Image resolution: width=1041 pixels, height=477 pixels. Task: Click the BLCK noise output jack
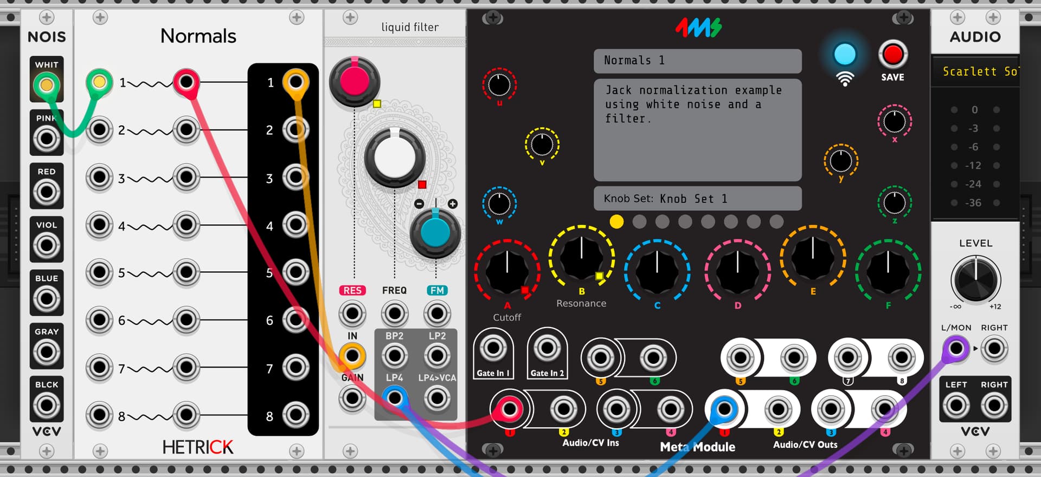click(46, 405)
